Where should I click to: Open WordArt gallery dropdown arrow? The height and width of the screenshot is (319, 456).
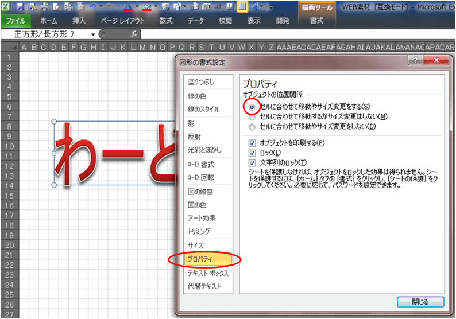tap(261, 6)
